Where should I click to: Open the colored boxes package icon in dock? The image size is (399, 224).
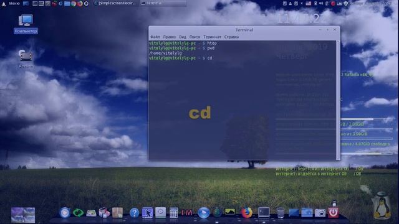pyautogui.click(x=104, y=213)
